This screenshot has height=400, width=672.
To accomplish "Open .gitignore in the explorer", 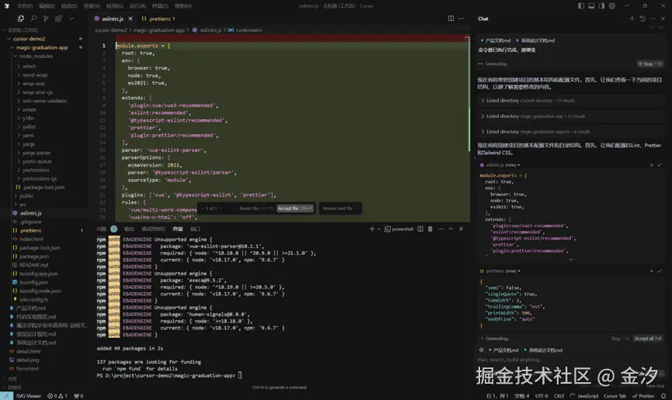I will (x=30, y=222).
